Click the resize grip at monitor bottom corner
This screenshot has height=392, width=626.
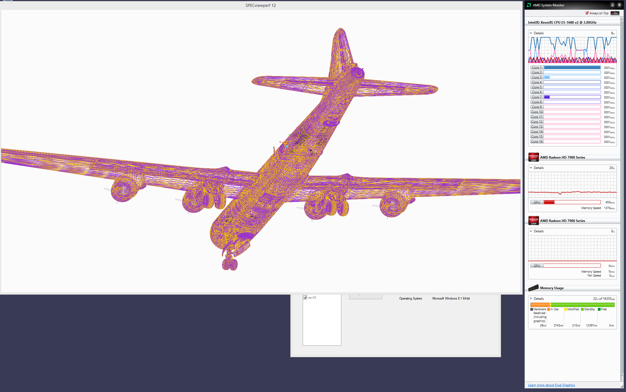point(622,386)
